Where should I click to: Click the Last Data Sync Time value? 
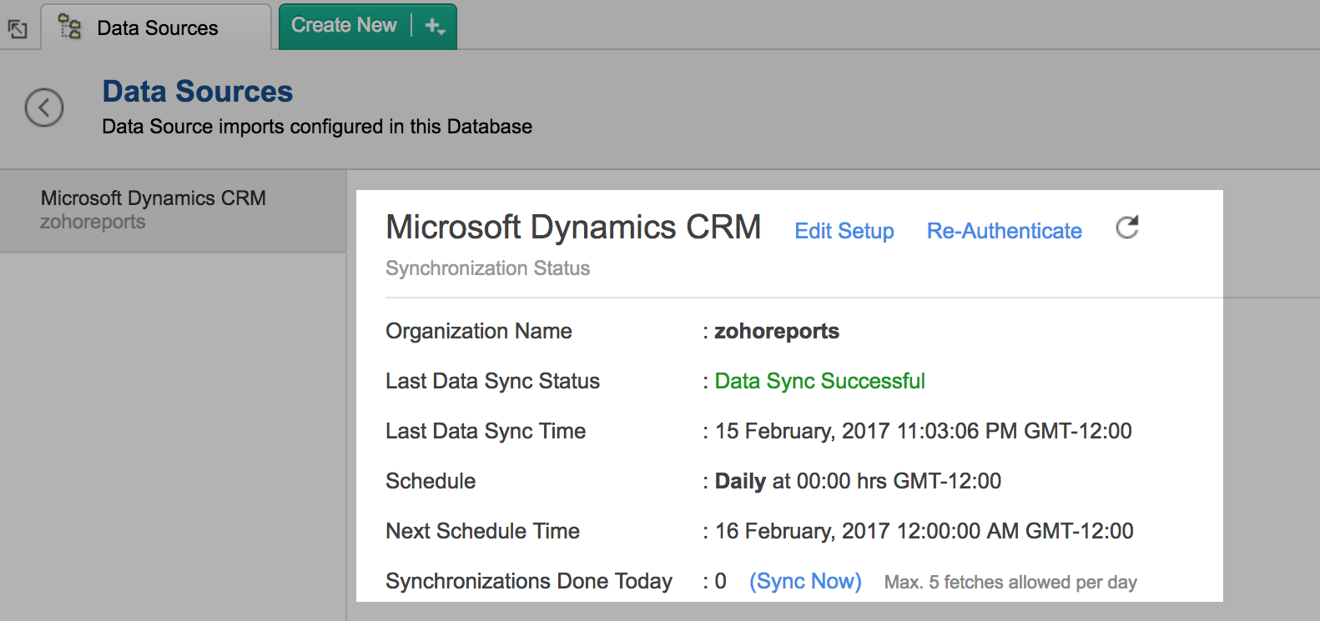coord(923,431)
